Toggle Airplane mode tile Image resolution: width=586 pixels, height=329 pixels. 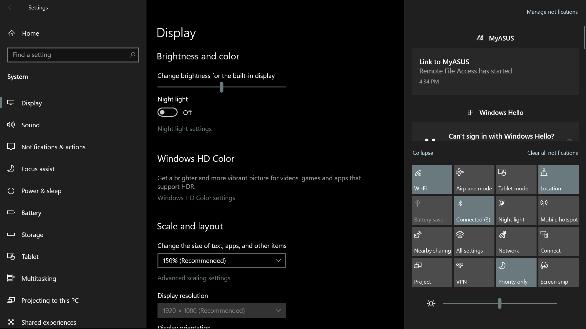(474, 179)
